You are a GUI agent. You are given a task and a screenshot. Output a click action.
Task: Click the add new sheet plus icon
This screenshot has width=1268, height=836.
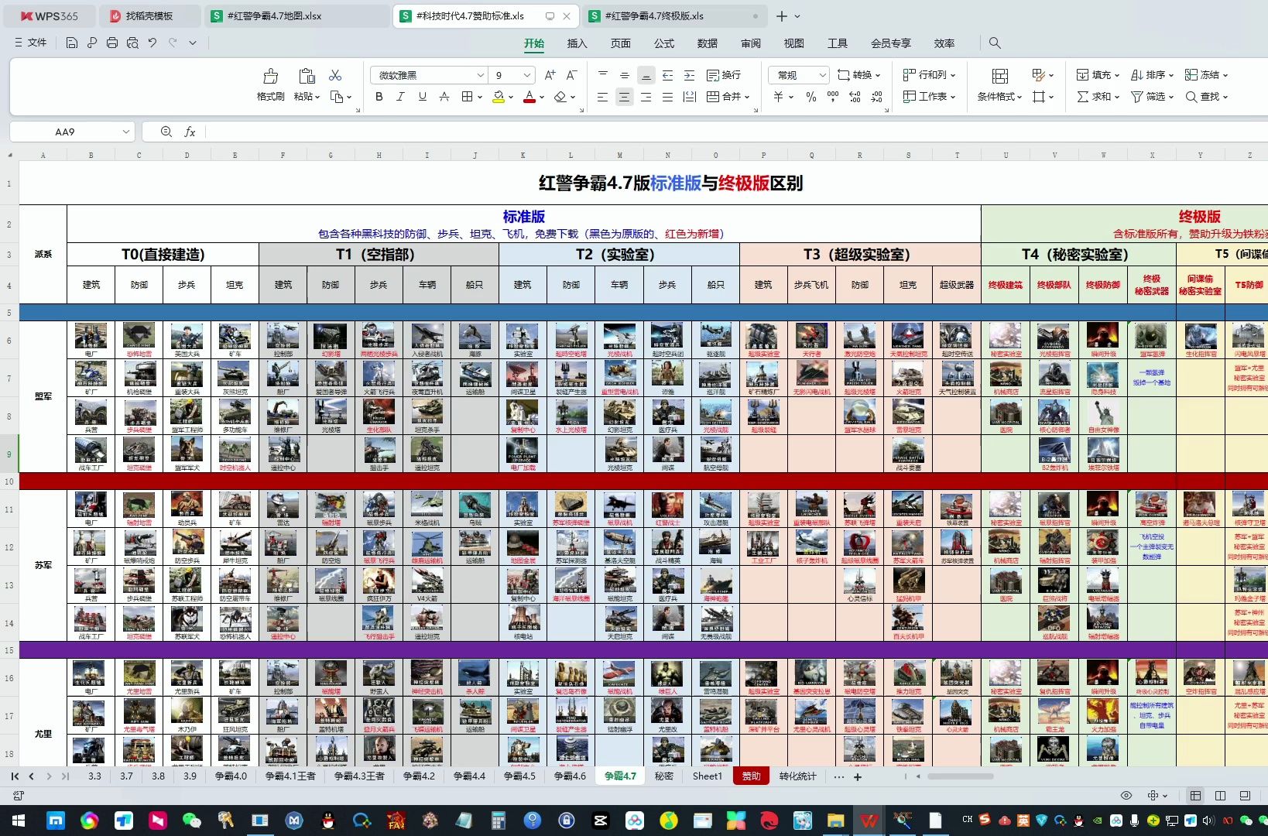pos(858,776)
